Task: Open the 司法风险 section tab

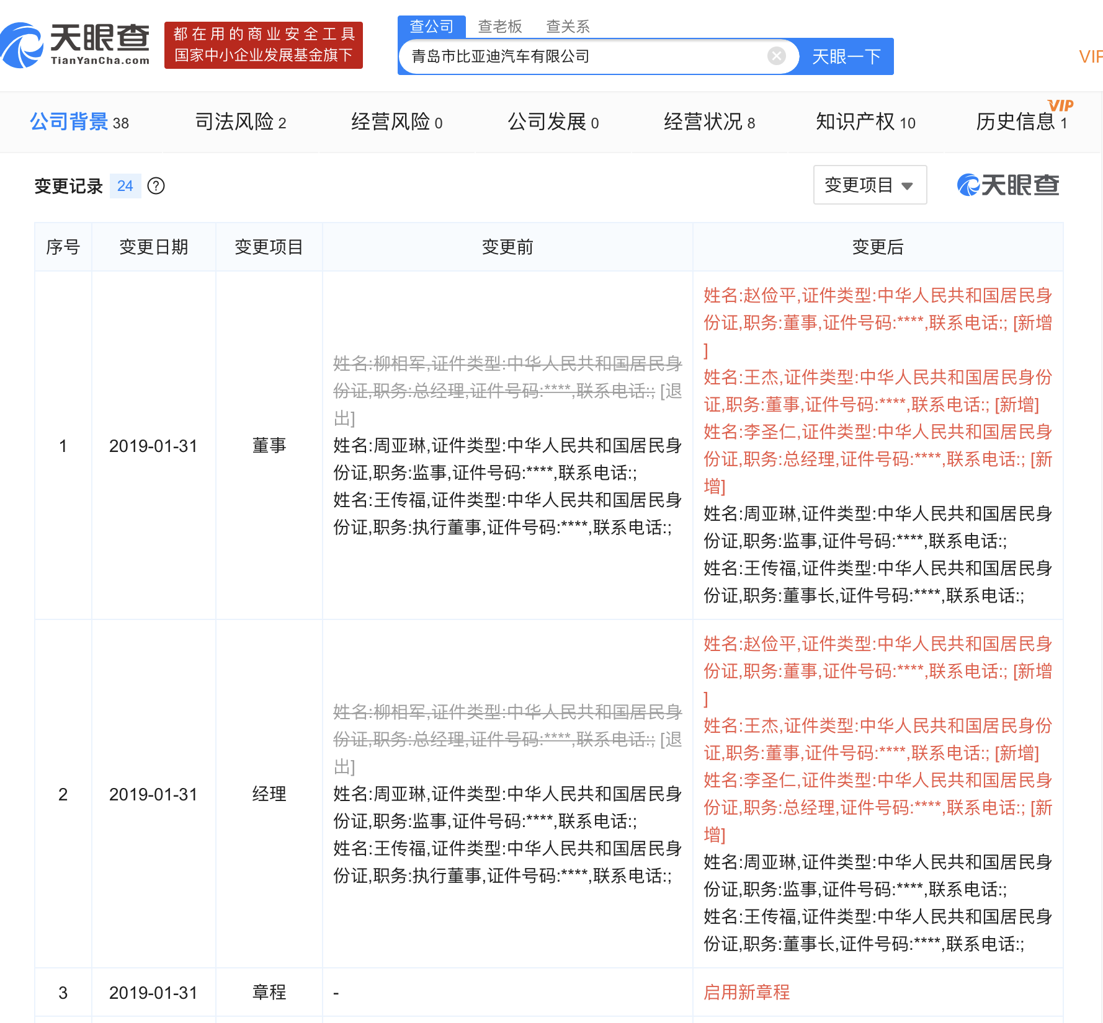Action: tap(241, 122)
